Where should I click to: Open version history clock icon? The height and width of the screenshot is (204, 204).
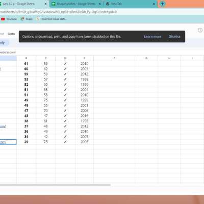click(x=200, y=30)
